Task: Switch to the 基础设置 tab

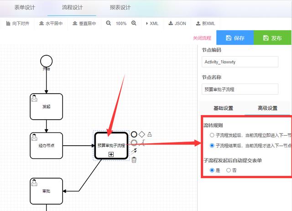Action: 223,108
